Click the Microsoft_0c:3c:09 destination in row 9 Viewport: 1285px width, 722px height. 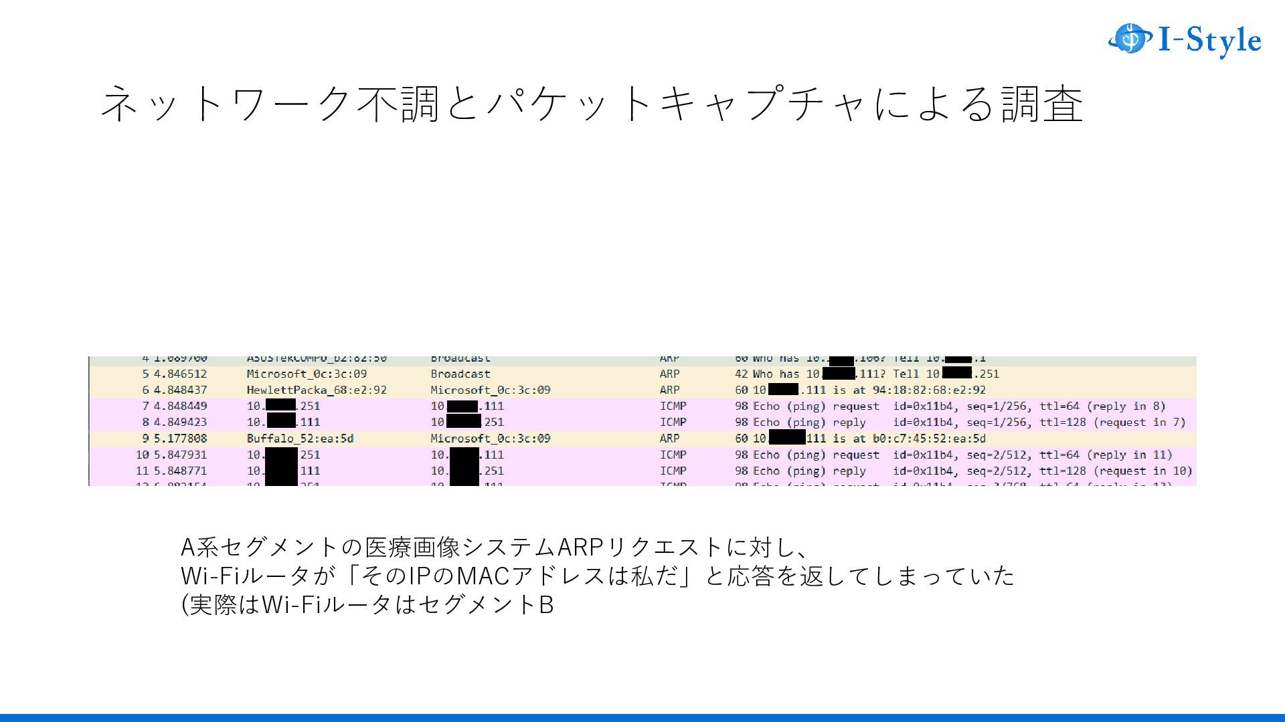pyautogui.click(x=490, y=439)
